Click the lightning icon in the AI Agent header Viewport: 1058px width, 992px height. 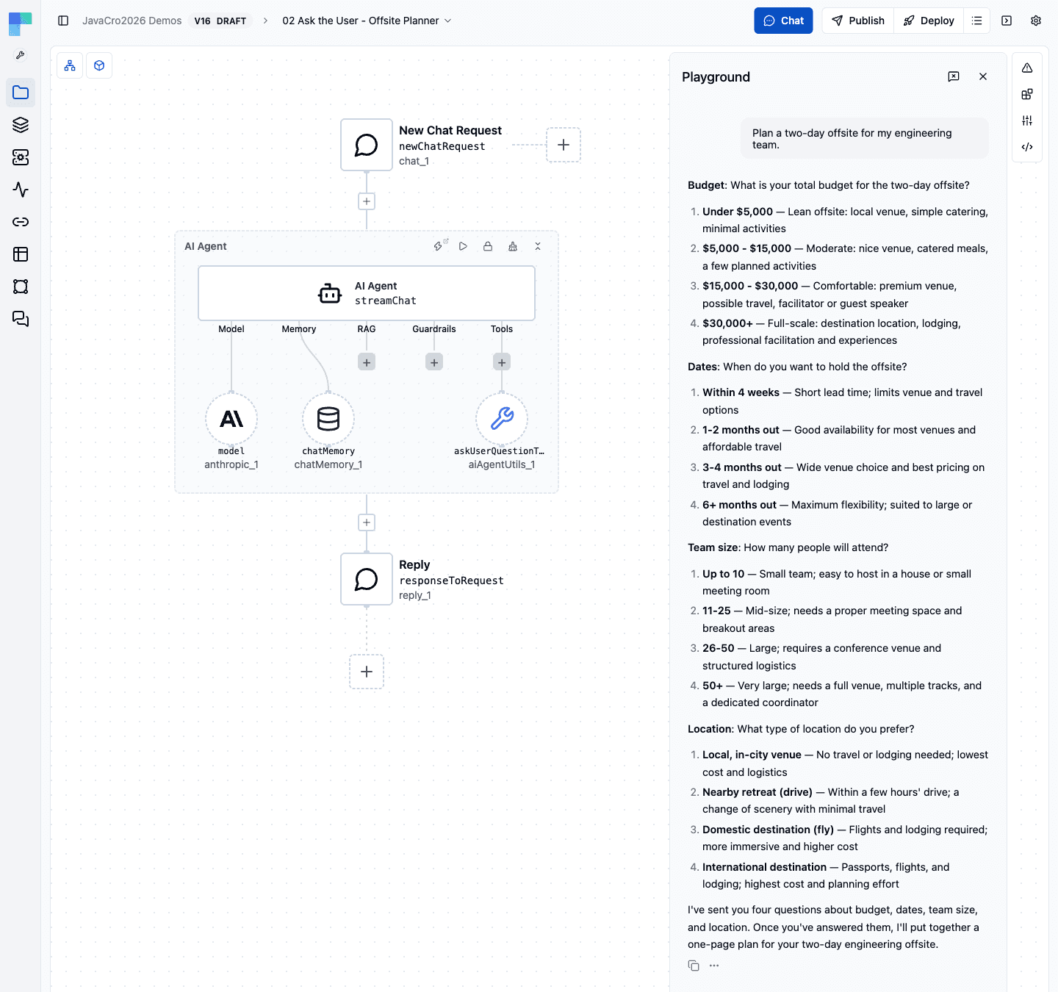(439, 246)
